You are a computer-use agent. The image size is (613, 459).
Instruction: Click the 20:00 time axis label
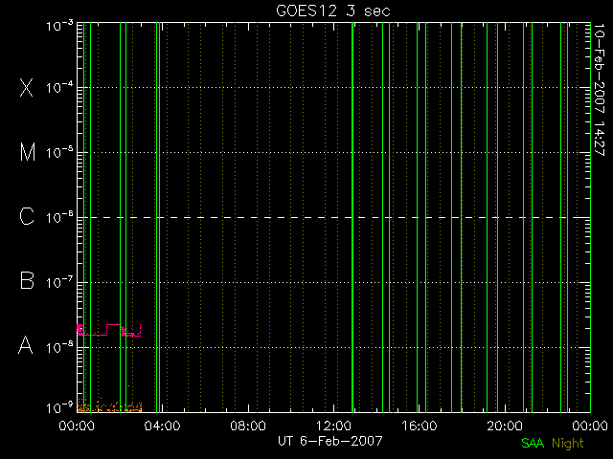(505, 426)
